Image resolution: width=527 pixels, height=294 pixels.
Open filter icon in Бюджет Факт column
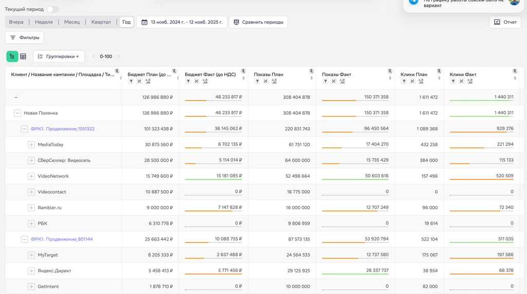(x=188, y=82)
